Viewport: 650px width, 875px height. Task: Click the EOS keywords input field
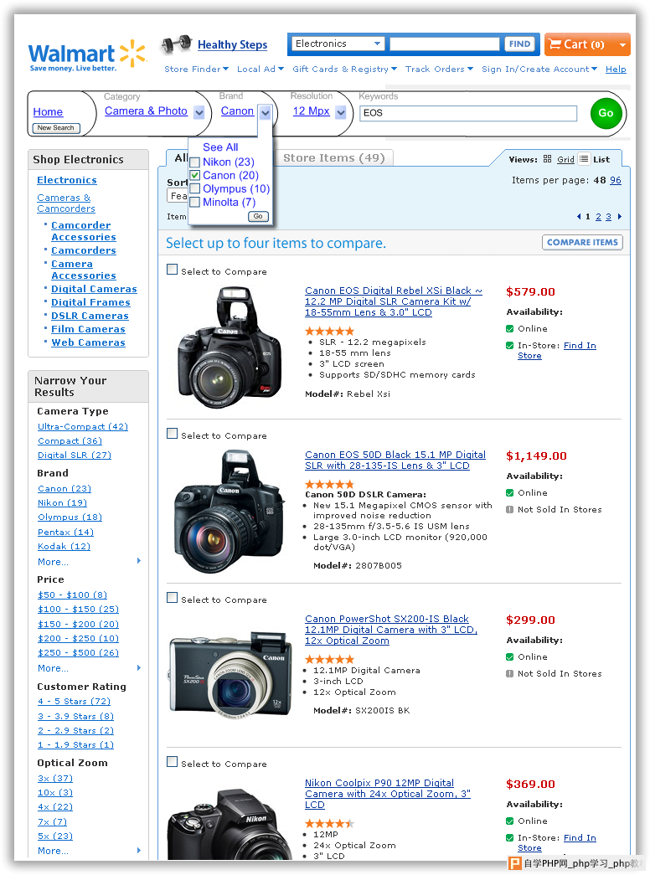[x=468, y=113]
